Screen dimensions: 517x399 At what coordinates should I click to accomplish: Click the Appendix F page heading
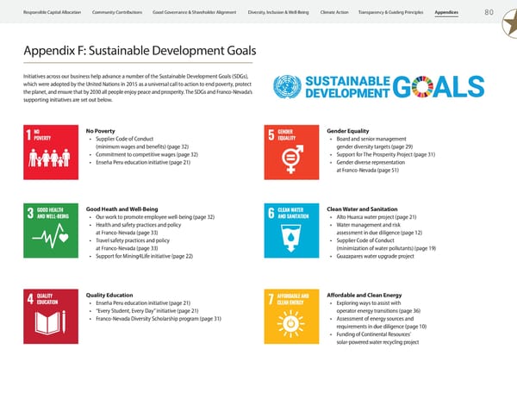click(x=140, y=51)
